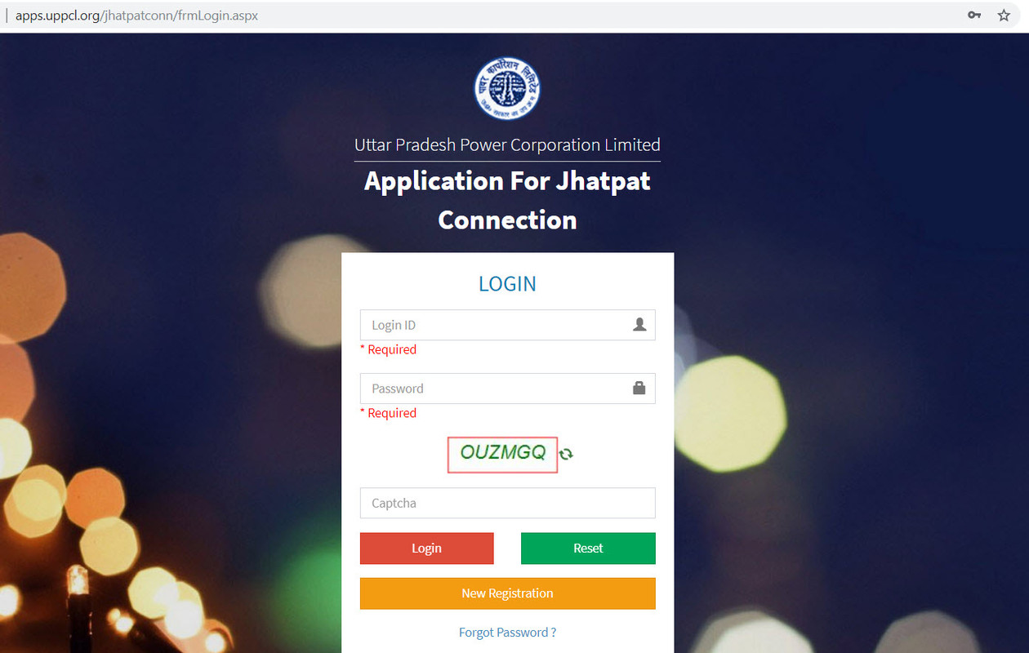
Task: Click Uttar Pradesh Power Corporation Limited text
Action: [x=507, y=145]
